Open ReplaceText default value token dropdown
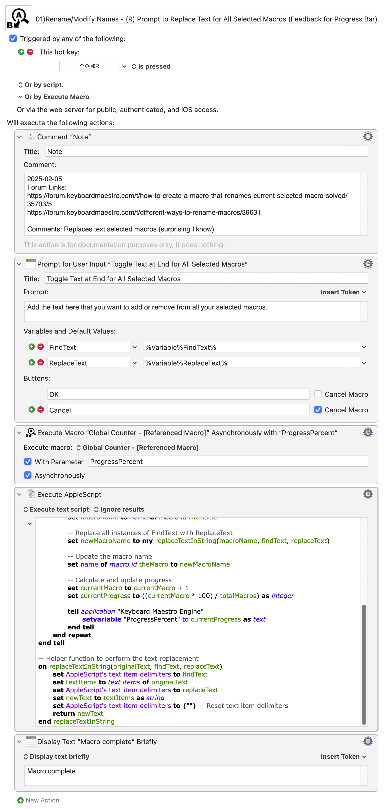This screenshot has height=809, width=384. [364, 363]
